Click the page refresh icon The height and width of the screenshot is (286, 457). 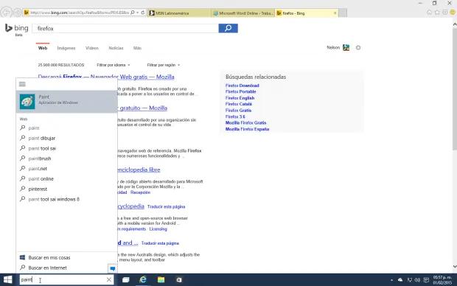143,13
